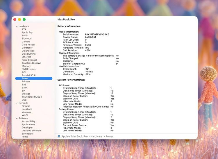Collapse the Software section chevron
The height and width of the screenshot is (159, 218).
[x=17, y=118]
